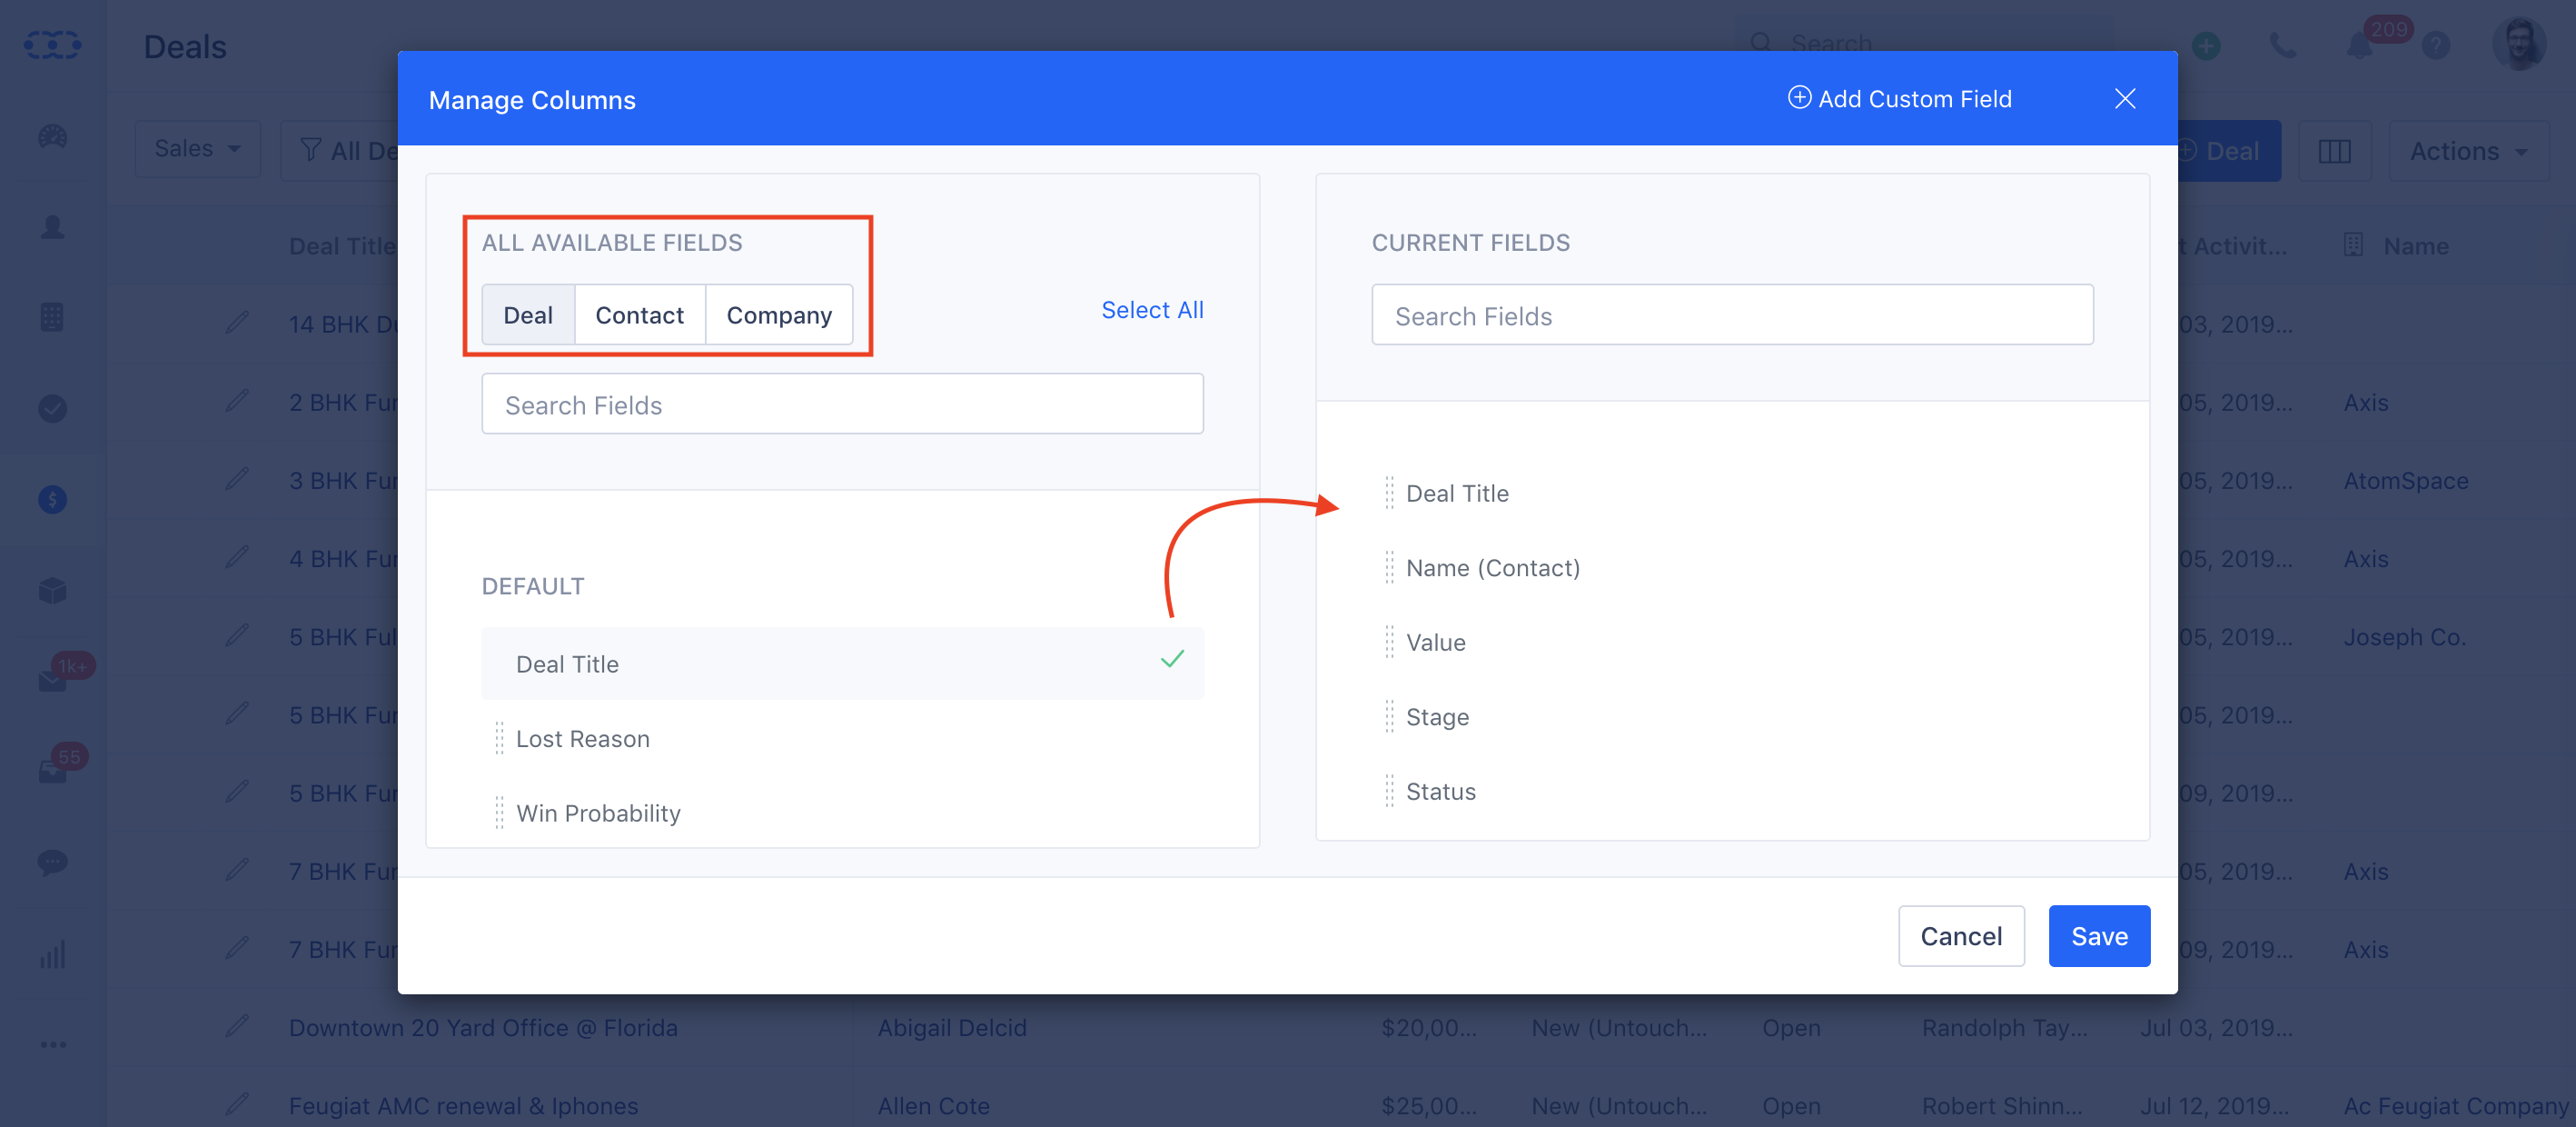The width and height of the screenshot is (2576, 1127).
Task: Open the Contacts person icon in the sidebar
Action: point(52,227)
